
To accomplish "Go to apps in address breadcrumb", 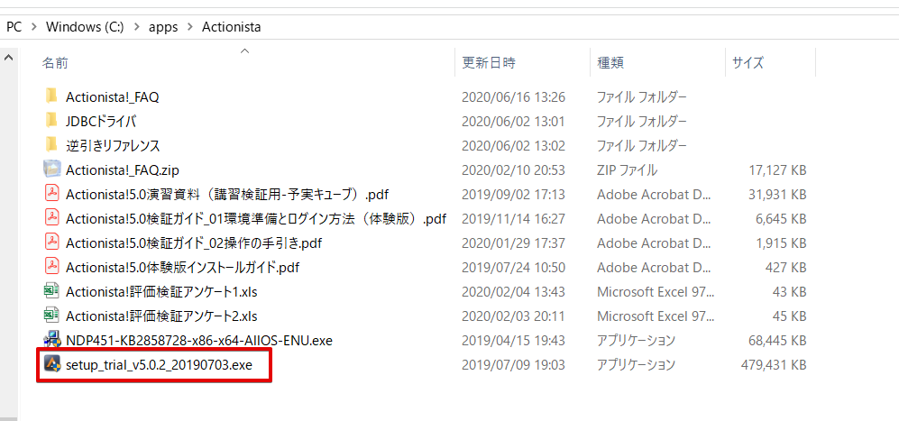I will pyautogui.click(x=163, y=27).
